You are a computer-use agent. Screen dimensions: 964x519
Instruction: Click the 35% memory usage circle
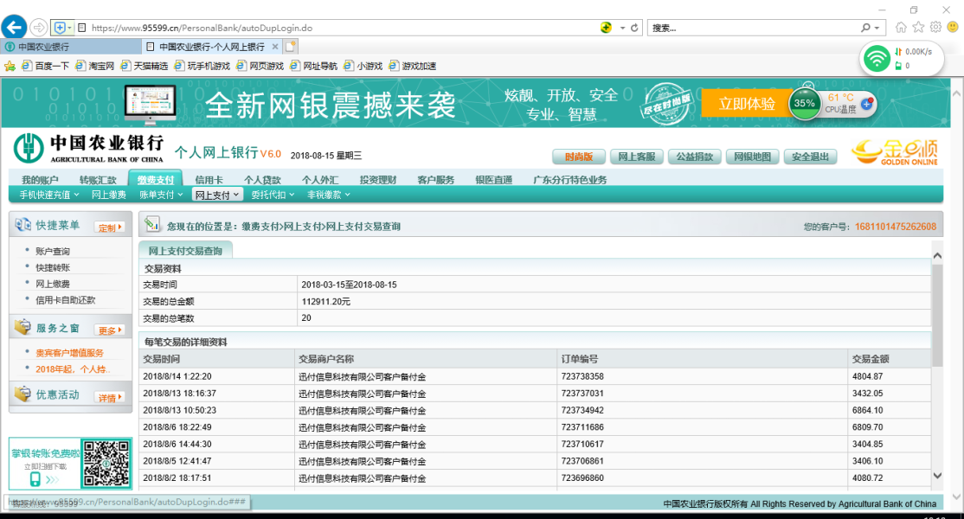[x=804, y=103]
